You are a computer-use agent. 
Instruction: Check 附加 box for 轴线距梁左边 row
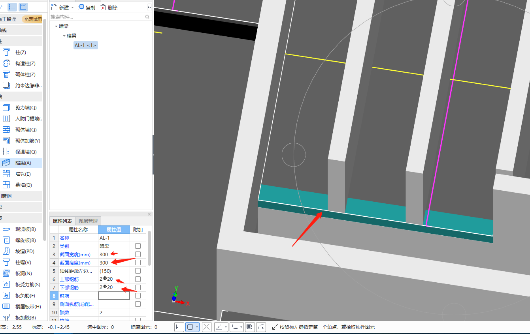tap(138, 271)
